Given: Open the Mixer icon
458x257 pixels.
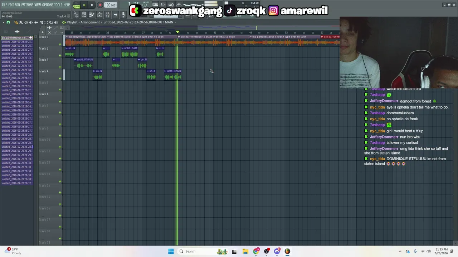Looking at the screenshot, I should [107, 15].
